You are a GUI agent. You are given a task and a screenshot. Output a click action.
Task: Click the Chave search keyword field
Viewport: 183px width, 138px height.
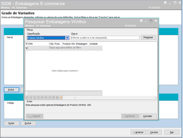(x=105, y=38)
